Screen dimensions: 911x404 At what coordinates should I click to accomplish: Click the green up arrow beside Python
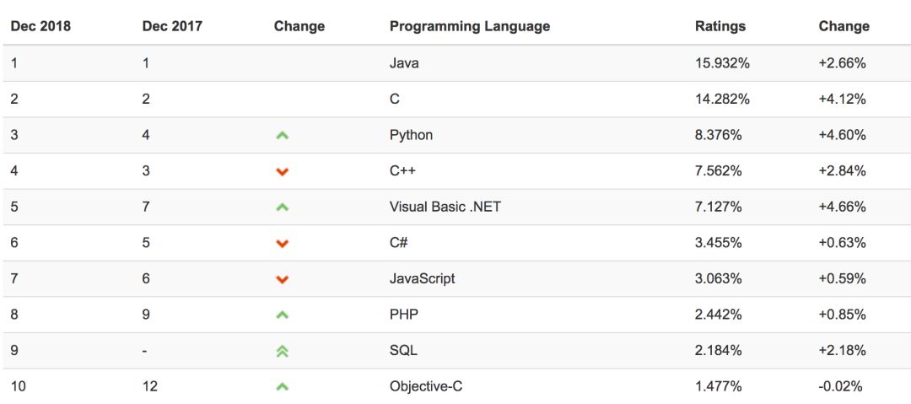tap(283, 135)
